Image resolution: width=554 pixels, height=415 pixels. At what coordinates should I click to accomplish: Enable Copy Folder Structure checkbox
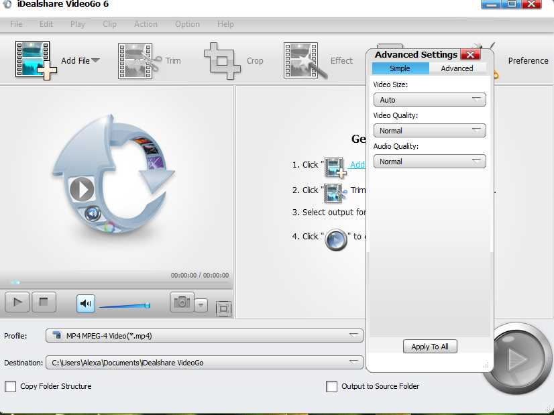point(11,386)
